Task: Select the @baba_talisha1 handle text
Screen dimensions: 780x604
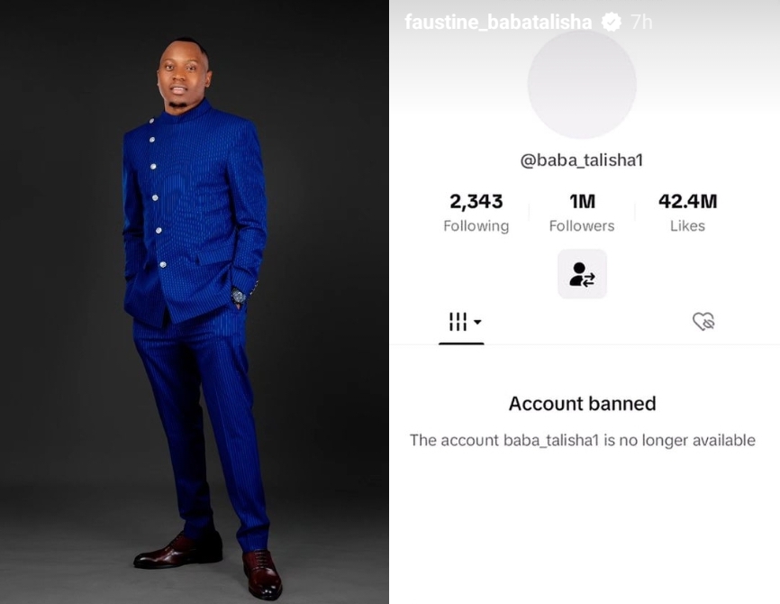Action: (x=582, y=160)
